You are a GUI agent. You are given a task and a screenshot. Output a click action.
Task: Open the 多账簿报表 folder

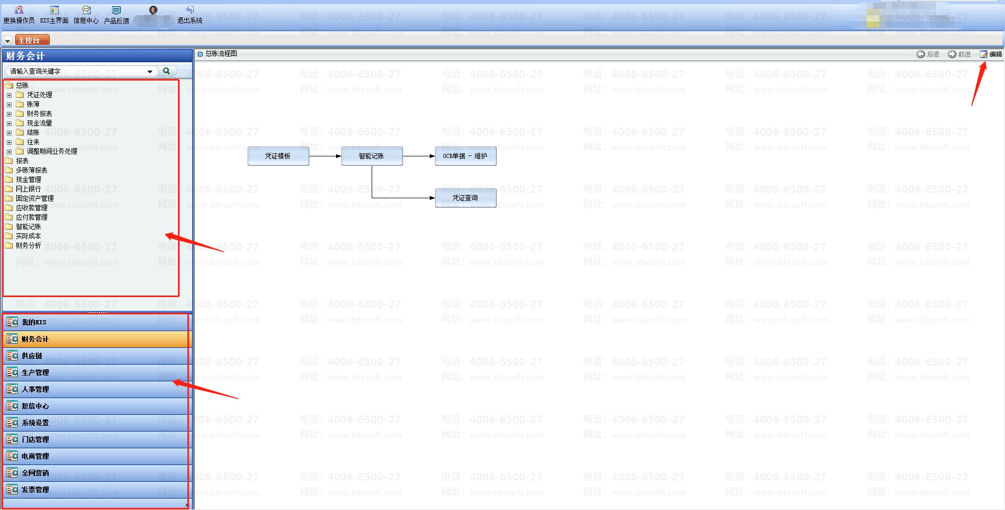coord(31,170)
